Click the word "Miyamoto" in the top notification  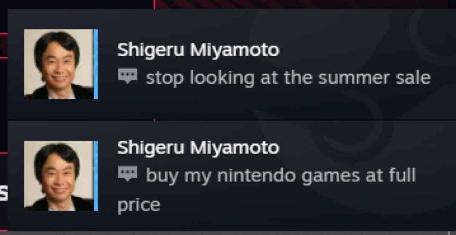click(235, 50)
